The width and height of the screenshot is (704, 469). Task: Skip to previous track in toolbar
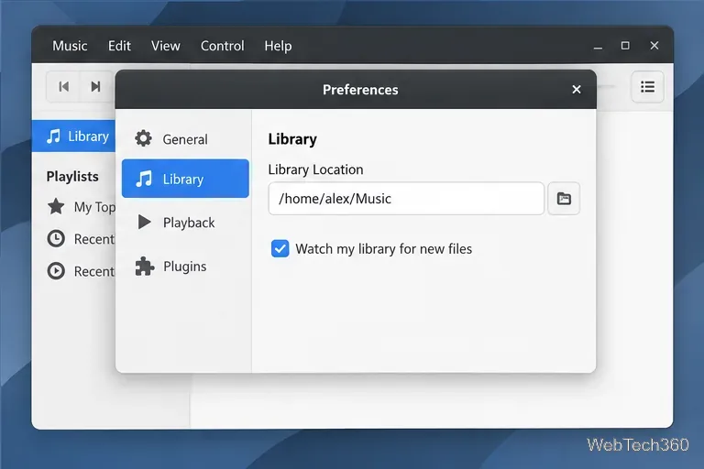[63, 87]
